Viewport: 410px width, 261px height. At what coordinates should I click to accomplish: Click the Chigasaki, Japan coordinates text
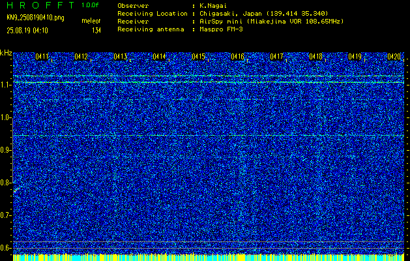click(x=263, y=14)
